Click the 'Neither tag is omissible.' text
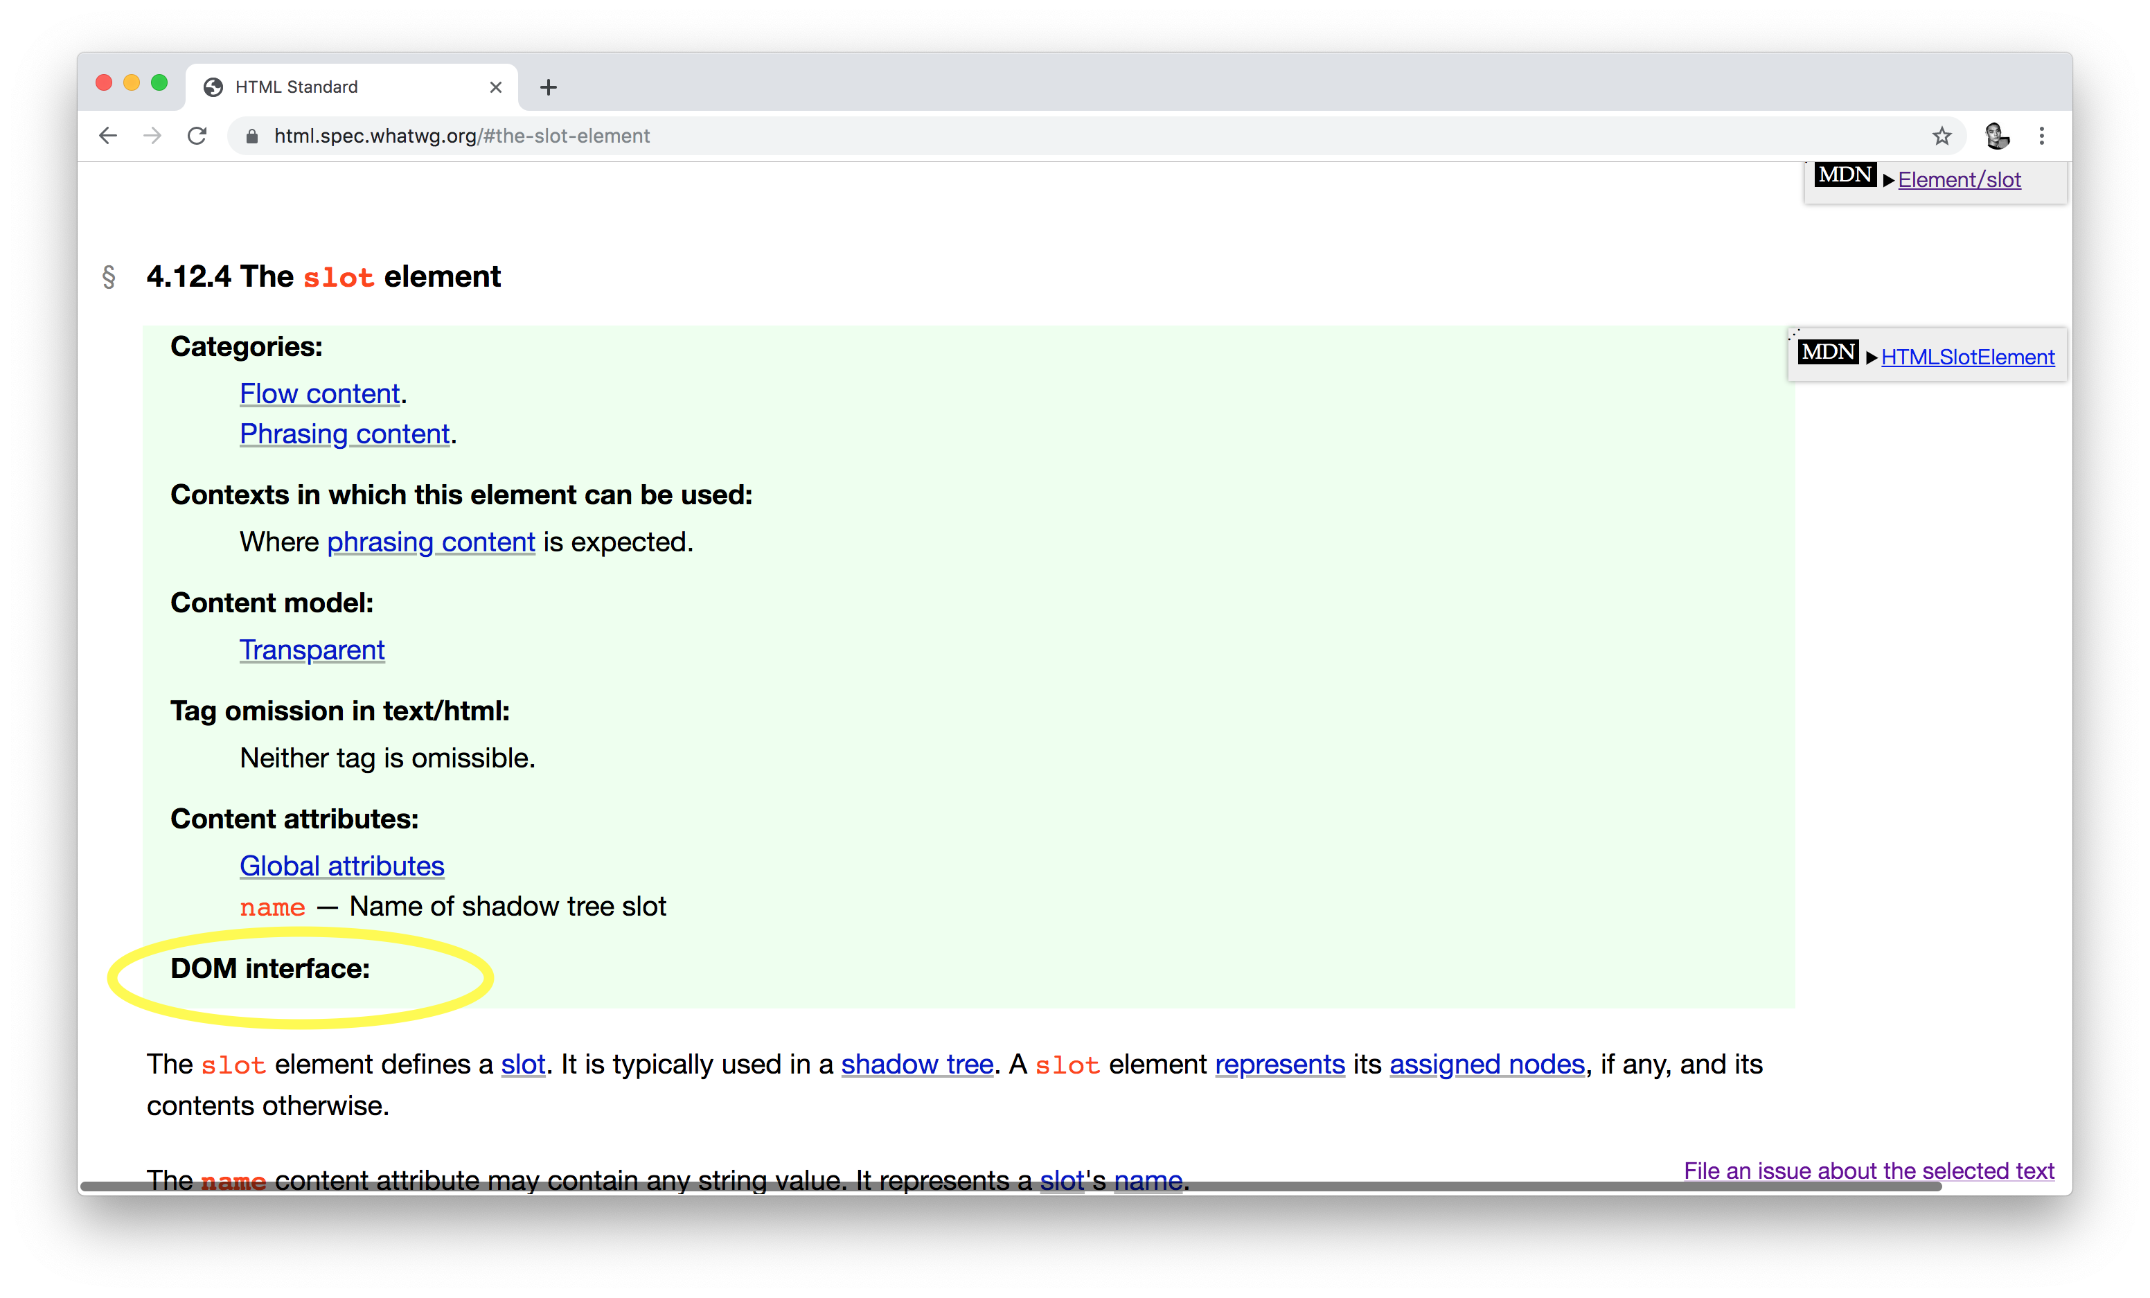This screenshot has width=2150, height=1298. [387, 758]
